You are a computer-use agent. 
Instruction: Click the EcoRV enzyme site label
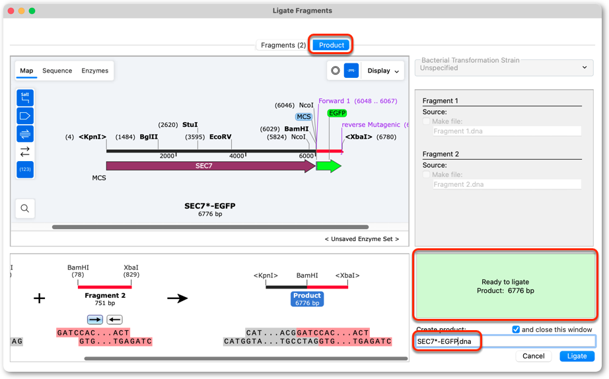[220, 137]
